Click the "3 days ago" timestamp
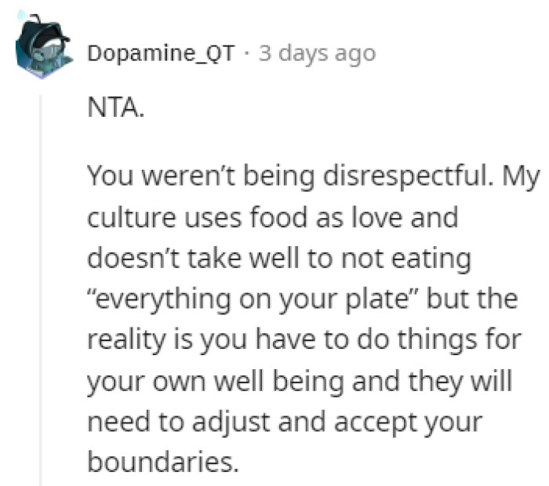 pos(317,54)
